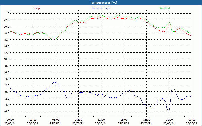Click the 8,0 y-axis value

tap(7, 66)
